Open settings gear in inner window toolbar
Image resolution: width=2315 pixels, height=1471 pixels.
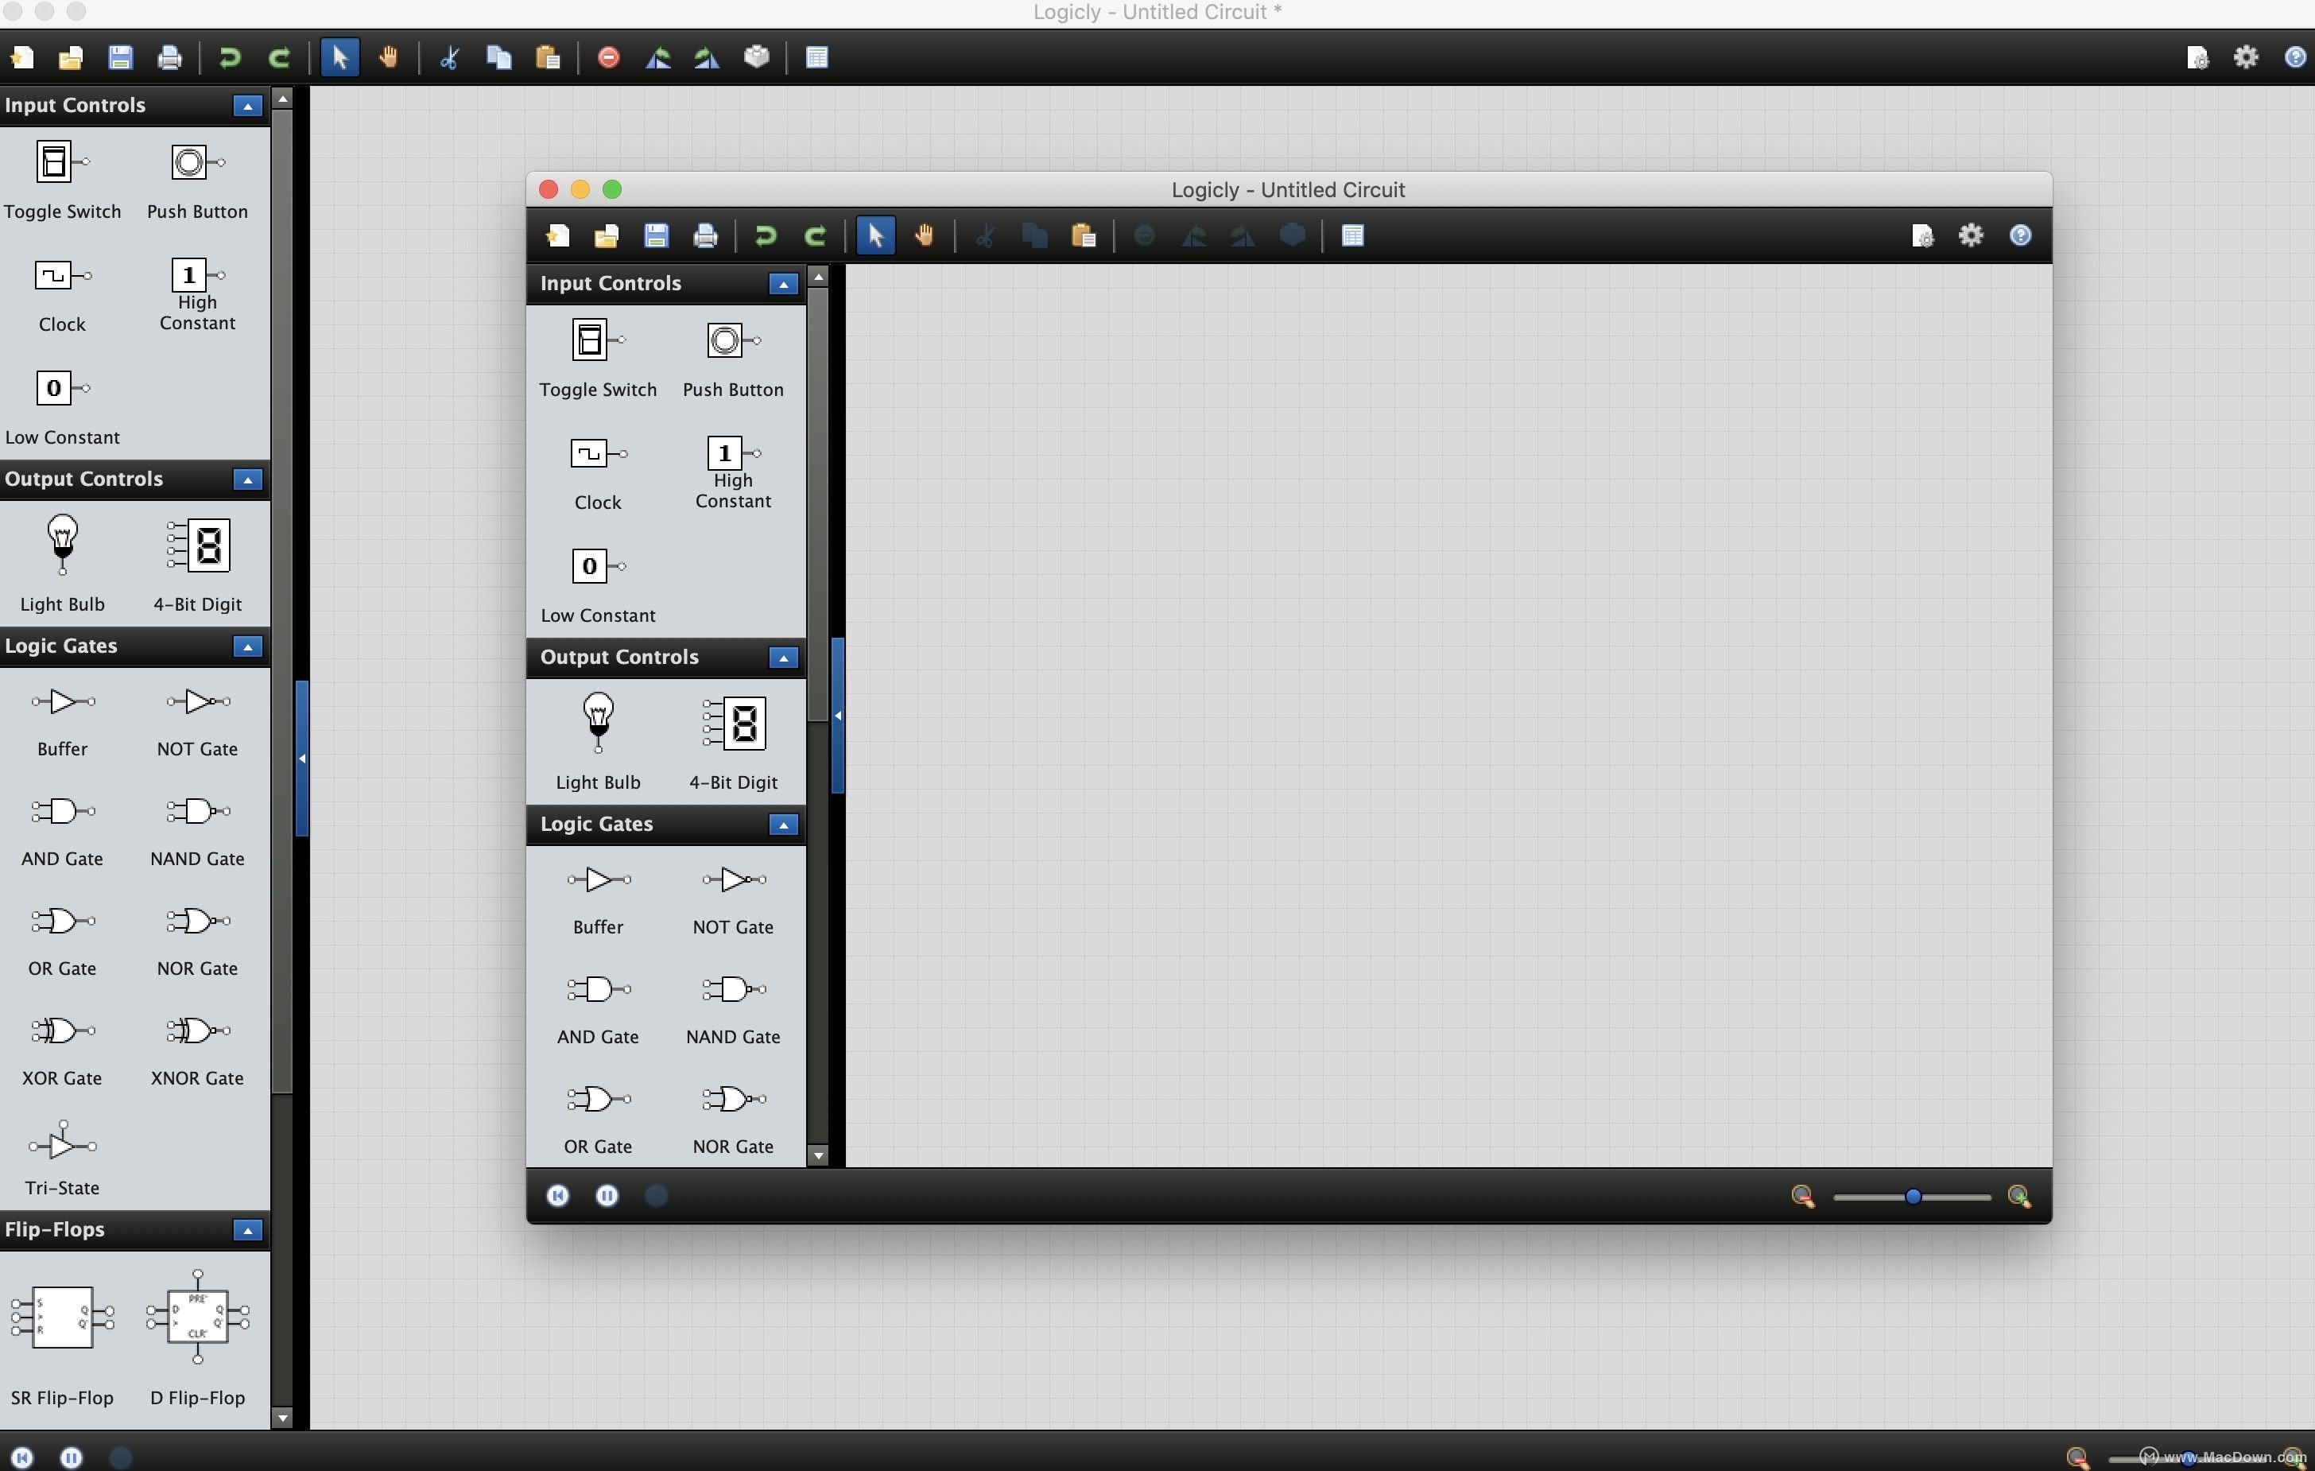tap(1971, 235)
